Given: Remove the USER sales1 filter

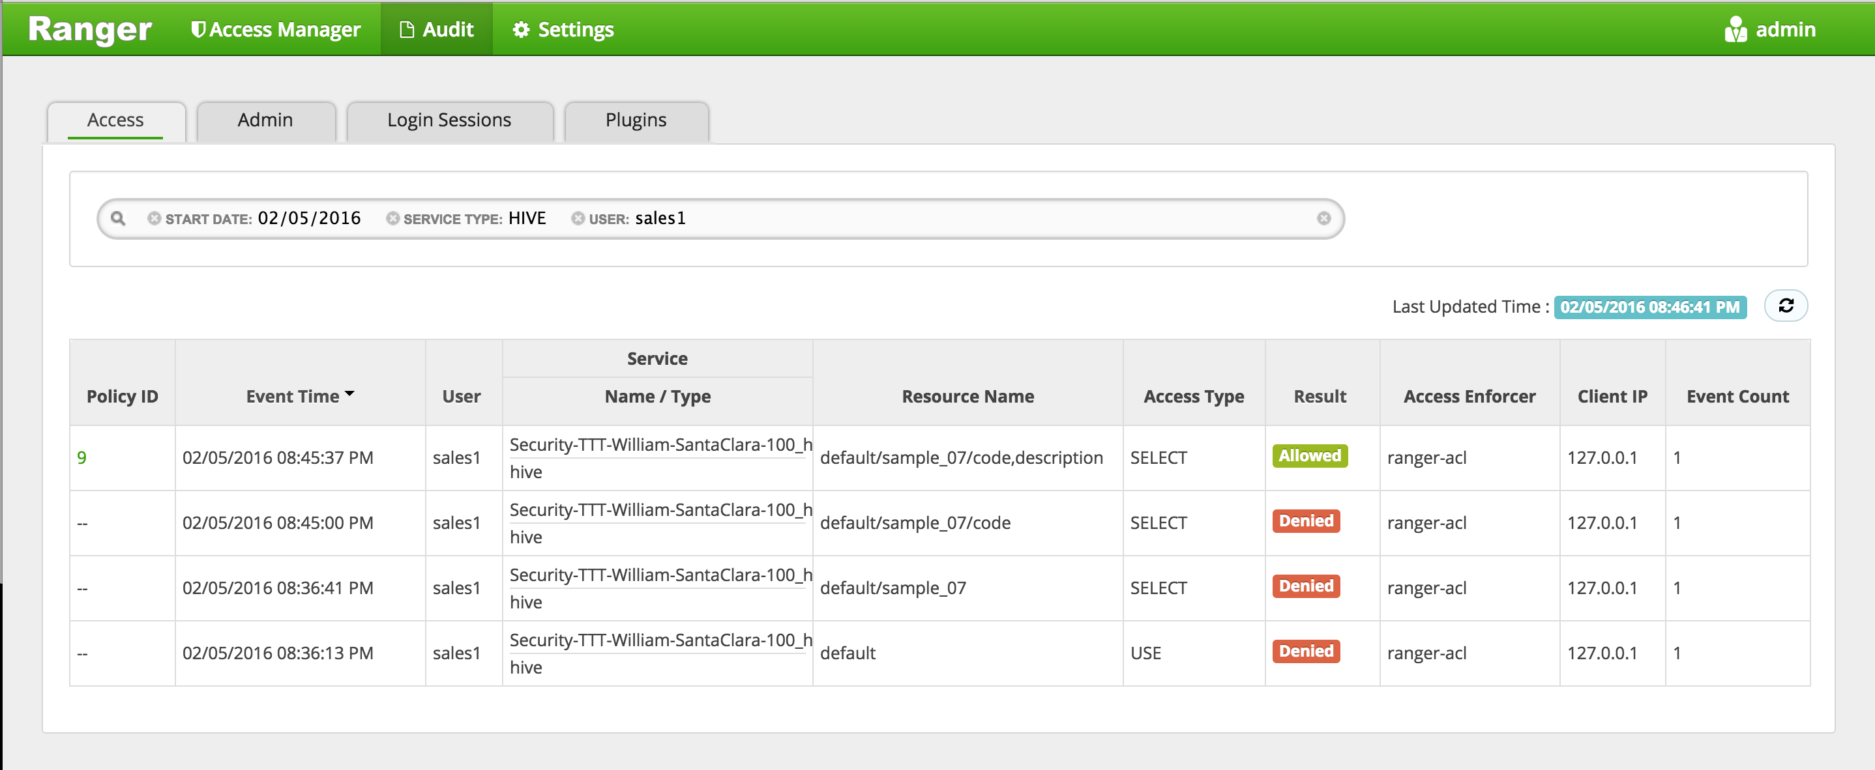Looking at the screenshot, I should [577, 218].
